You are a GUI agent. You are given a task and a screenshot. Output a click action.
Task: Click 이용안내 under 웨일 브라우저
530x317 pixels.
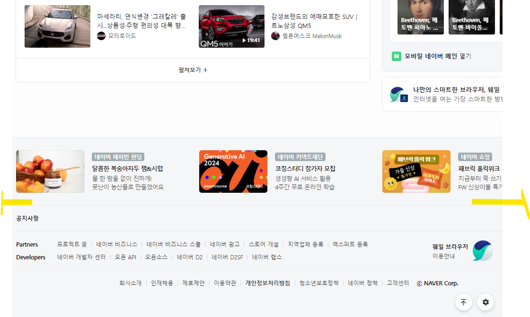(444, 256)
